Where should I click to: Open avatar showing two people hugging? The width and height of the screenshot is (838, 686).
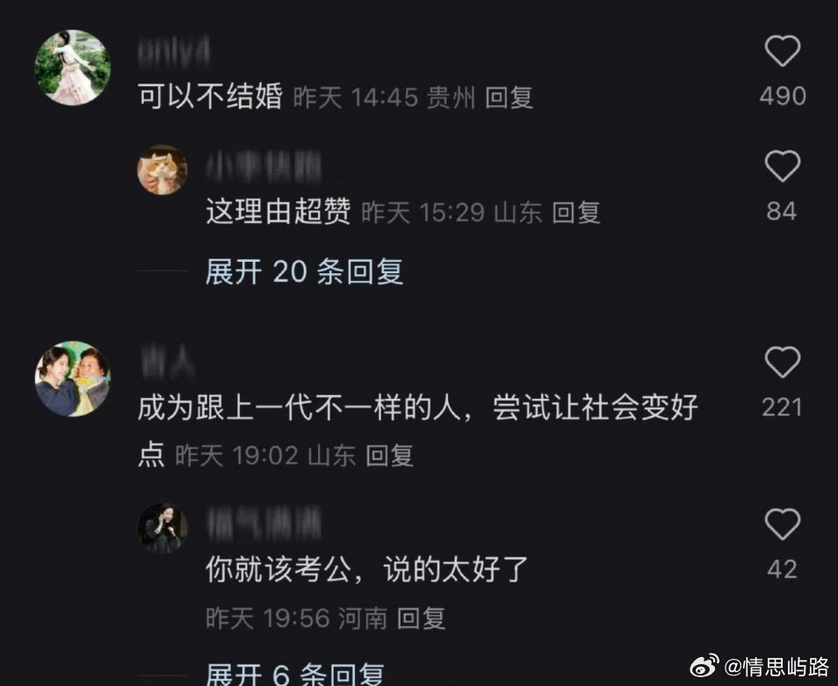(73, 379)
